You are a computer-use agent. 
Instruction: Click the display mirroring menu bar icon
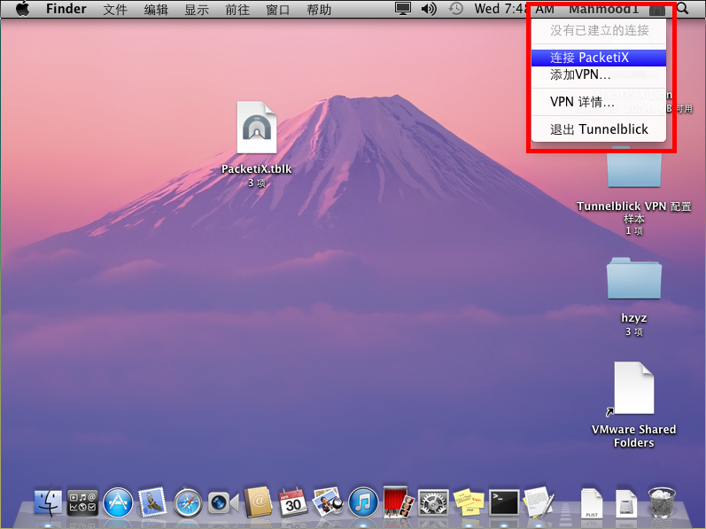click(402, 9)
